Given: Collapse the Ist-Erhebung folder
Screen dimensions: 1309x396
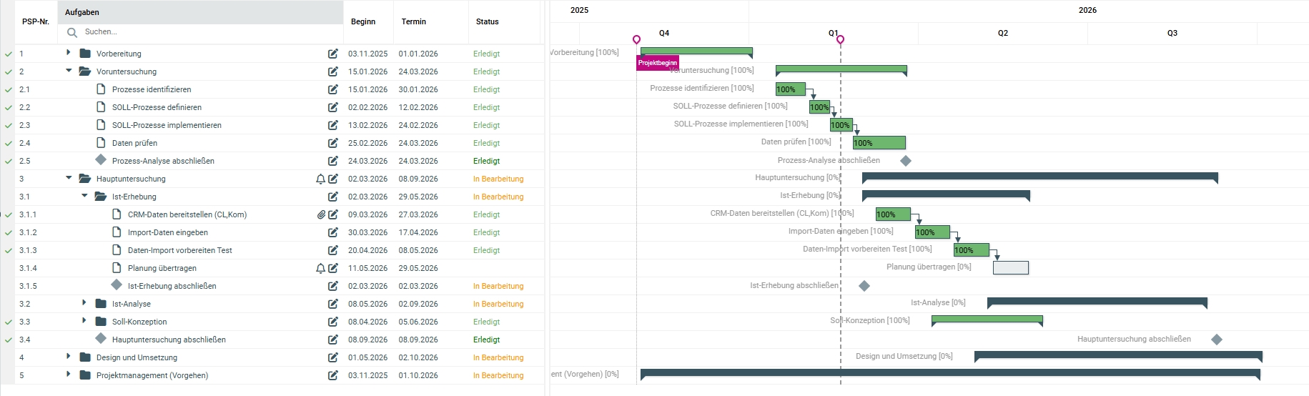Looking at the screenshot, I should tap(84, 196).
